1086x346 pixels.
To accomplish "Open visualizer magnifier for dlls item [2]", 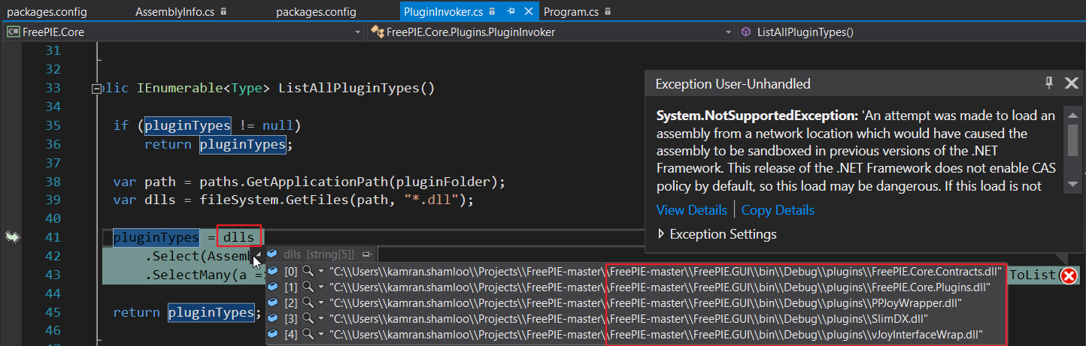I will pyautogui.click(x=307, y=302).
